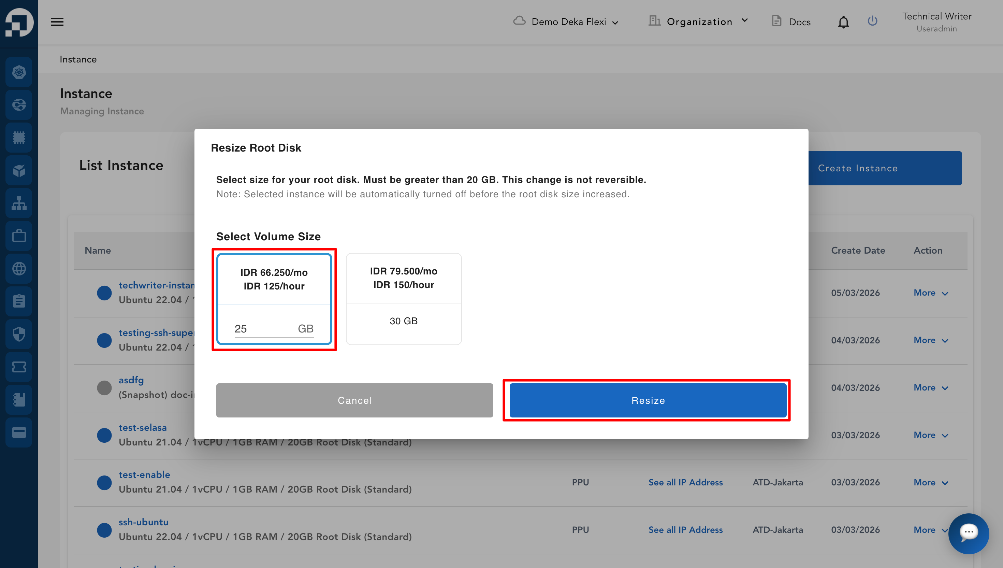Click the Kubernetes helm sidebar icon
This screenshot has height=568, width=1003.
pyautogui.click(x=19, y=72)
